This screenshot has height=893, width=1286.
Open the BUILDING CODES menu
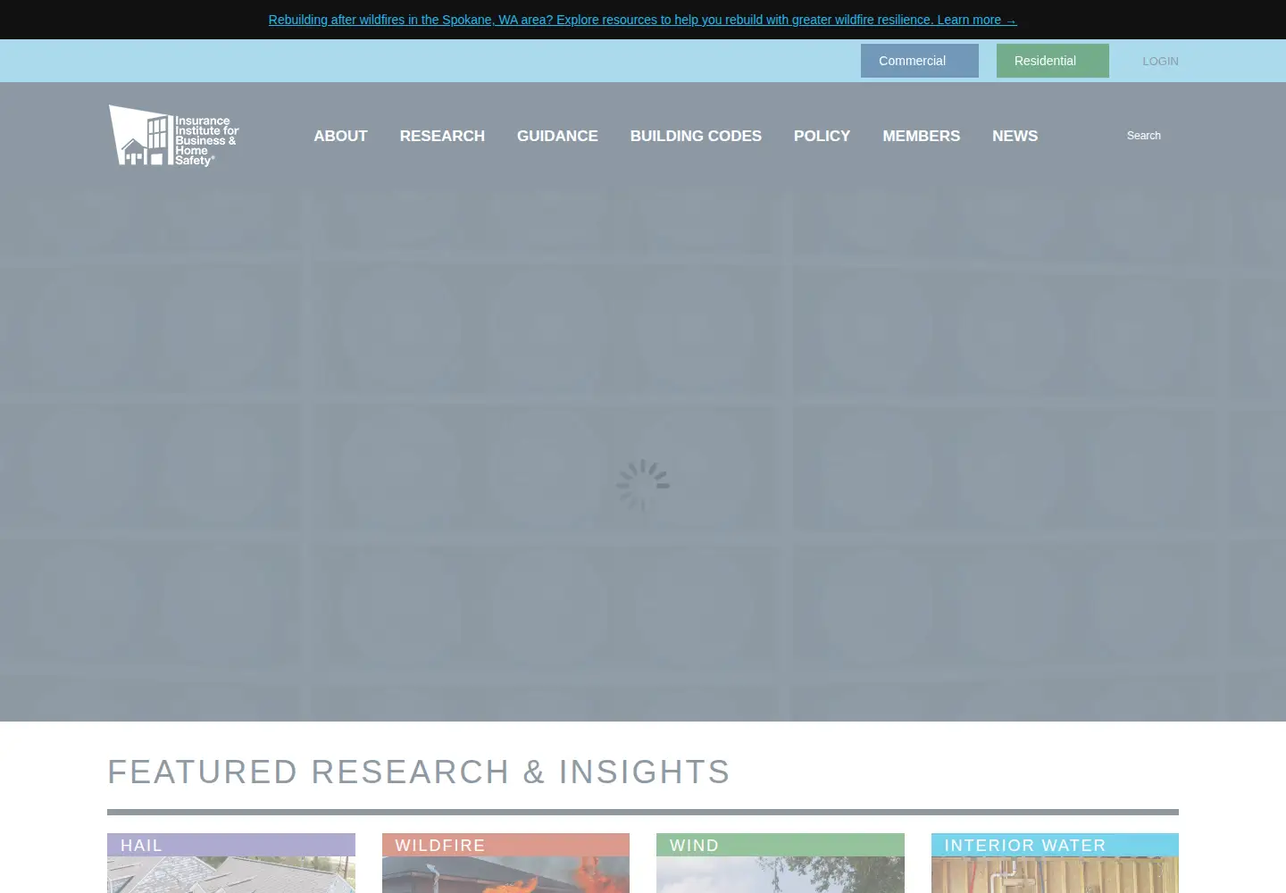point(696,136)
